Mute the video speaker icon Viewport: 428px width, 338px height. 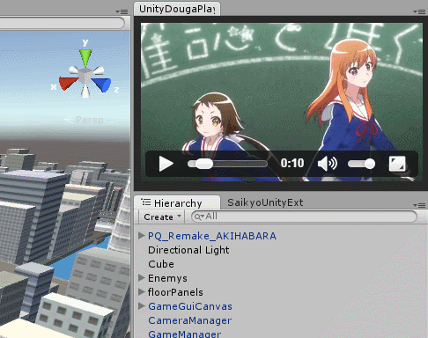click(328, 164)
